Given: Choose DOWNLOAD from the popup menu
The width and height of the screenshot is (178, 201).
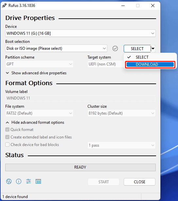Looking at the screenshot, I should click(150, 64).
